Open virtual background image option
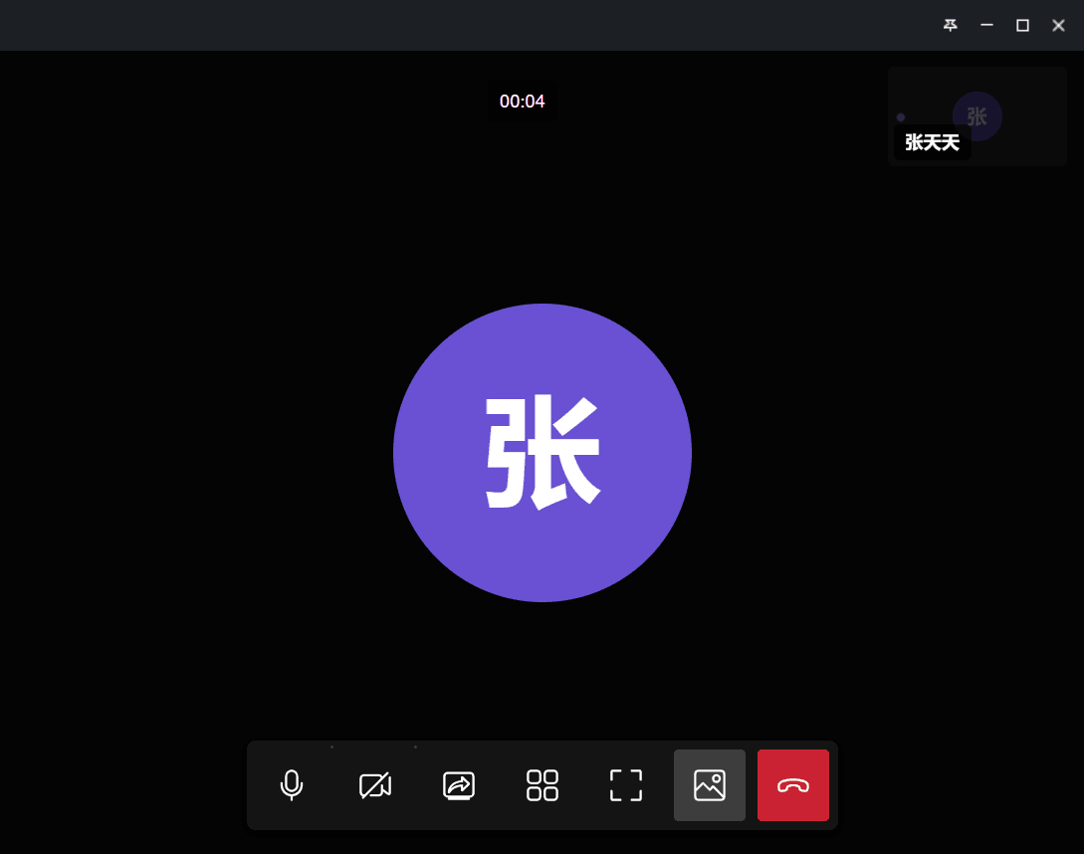Viewport: 1084px width, 854px height. [x=710, y=785]
